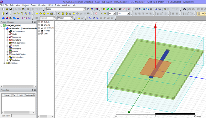
Task: Select the Draw rectangle tool
Action: click(x=37, y=13)
